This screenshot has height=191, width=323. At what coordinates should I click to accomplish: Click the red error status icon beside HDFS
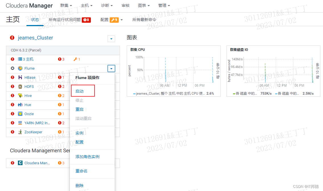tap(13, 87)
